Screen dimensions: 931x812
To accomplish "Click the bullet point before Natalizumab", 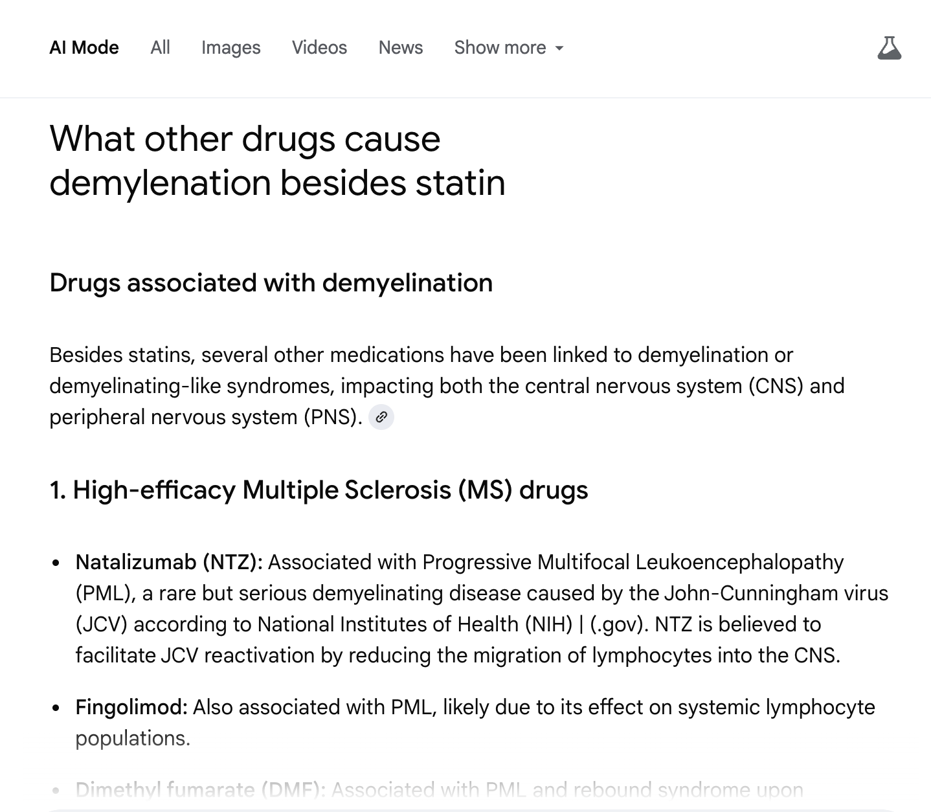I will pyautogui.click(x=56, y=563).
